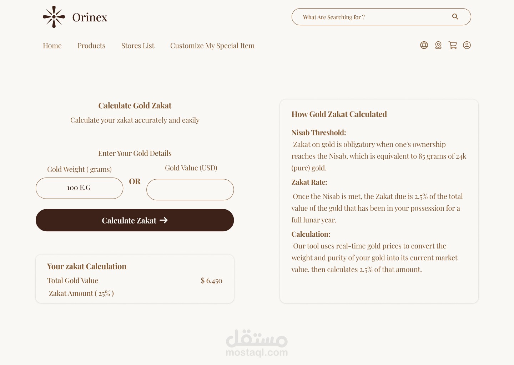Click the How Gold Zakat Calculated heading
This screenshot has width=514, height=365.
pyautogui.click(x=339, y=114)
